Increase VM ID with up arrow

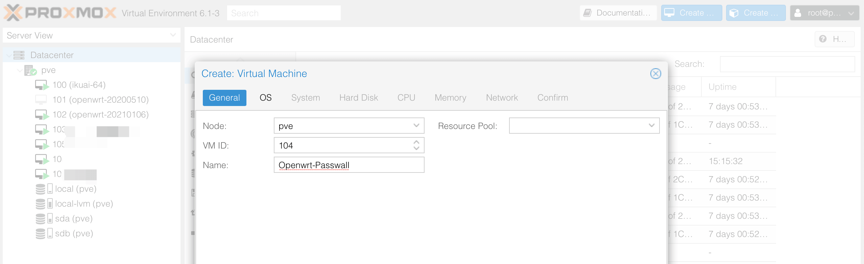point(416,142)
